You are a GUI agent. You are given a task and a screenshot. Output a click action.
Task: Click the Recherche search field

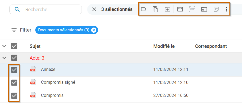click(x=45, y=9)
